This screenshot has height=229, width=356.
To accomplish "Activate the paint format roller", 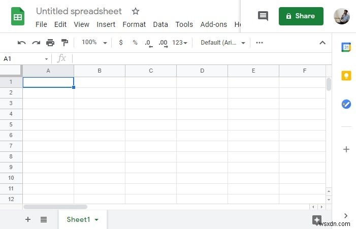I will pos(64,43).
